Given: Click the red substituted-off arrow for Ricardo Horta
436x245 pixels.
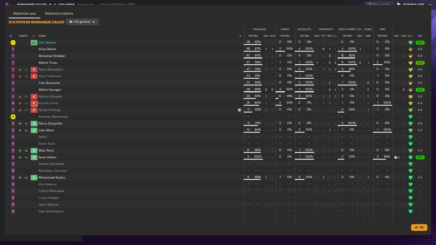Looking at the screenshot, I should [x=34, y=103].
